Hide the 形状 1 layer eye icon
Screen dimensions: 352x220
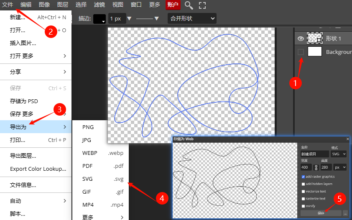point(301,38)
